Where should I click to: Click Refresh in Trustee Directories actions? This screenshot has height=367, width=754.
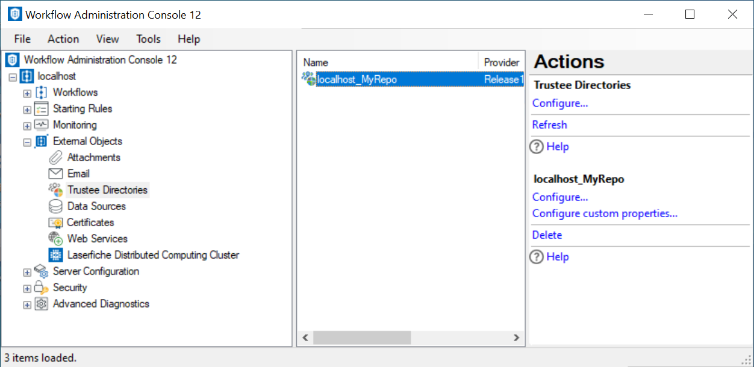(549, 125)
